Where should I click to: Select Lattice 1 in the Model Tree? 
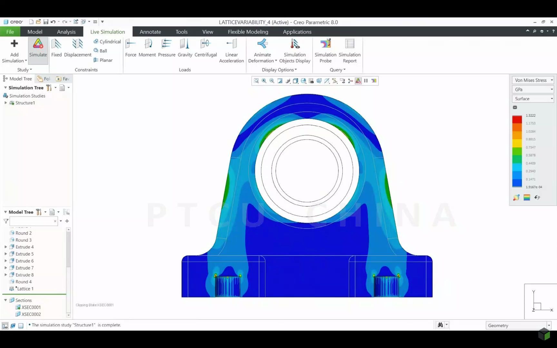(26, 289)
